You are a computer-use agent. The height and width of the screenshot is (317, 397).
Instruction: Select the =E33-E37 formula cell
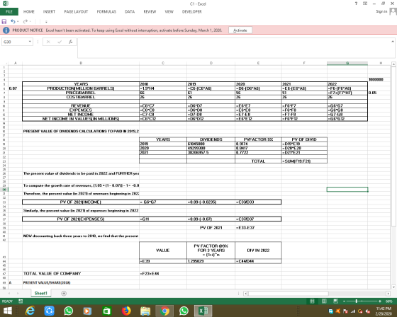258,228
